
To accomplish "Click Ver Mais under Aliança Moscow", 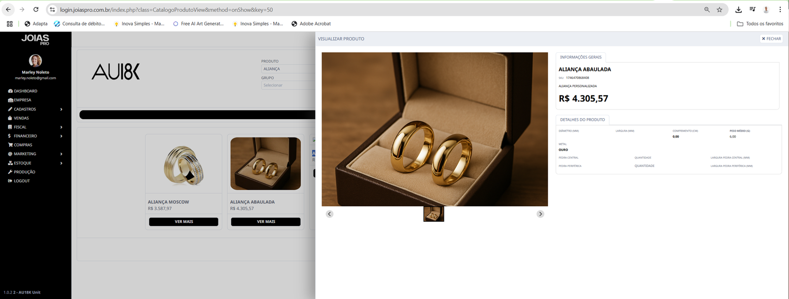I will tap(183, 222).
